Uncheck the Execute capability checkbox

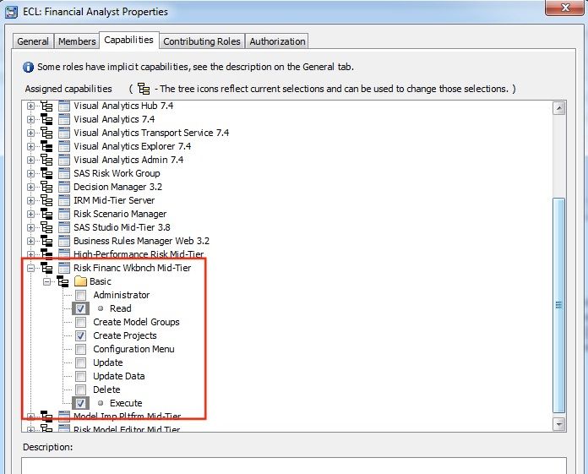pos(80,404)
